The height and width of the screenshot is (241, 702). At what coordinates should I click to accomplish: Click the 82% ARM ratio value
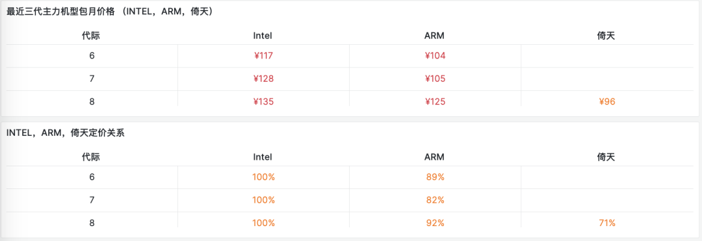coord(435,200)
